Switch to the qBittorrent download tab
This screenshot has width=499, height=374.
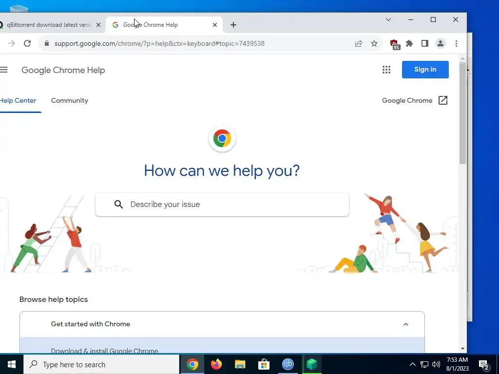[x=49, y=25]
